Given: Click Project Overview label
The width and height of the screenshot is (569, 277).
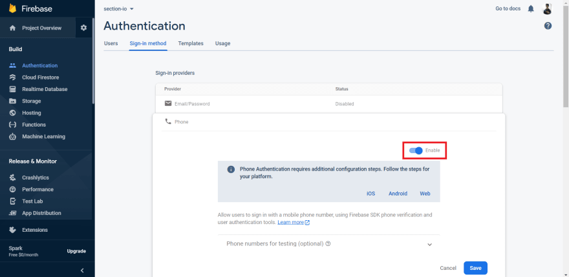Looking at the screenshot, I should coord(42,28).
